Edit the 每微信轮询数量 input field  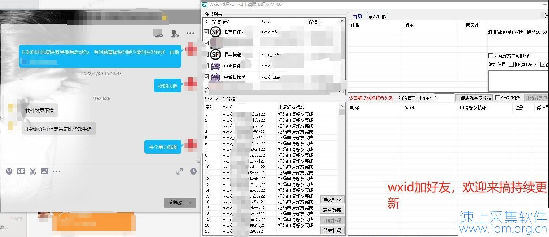[x=444, y=98]
